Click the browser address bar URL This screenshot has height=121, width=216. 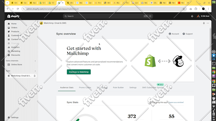click(x=52, y=9)
